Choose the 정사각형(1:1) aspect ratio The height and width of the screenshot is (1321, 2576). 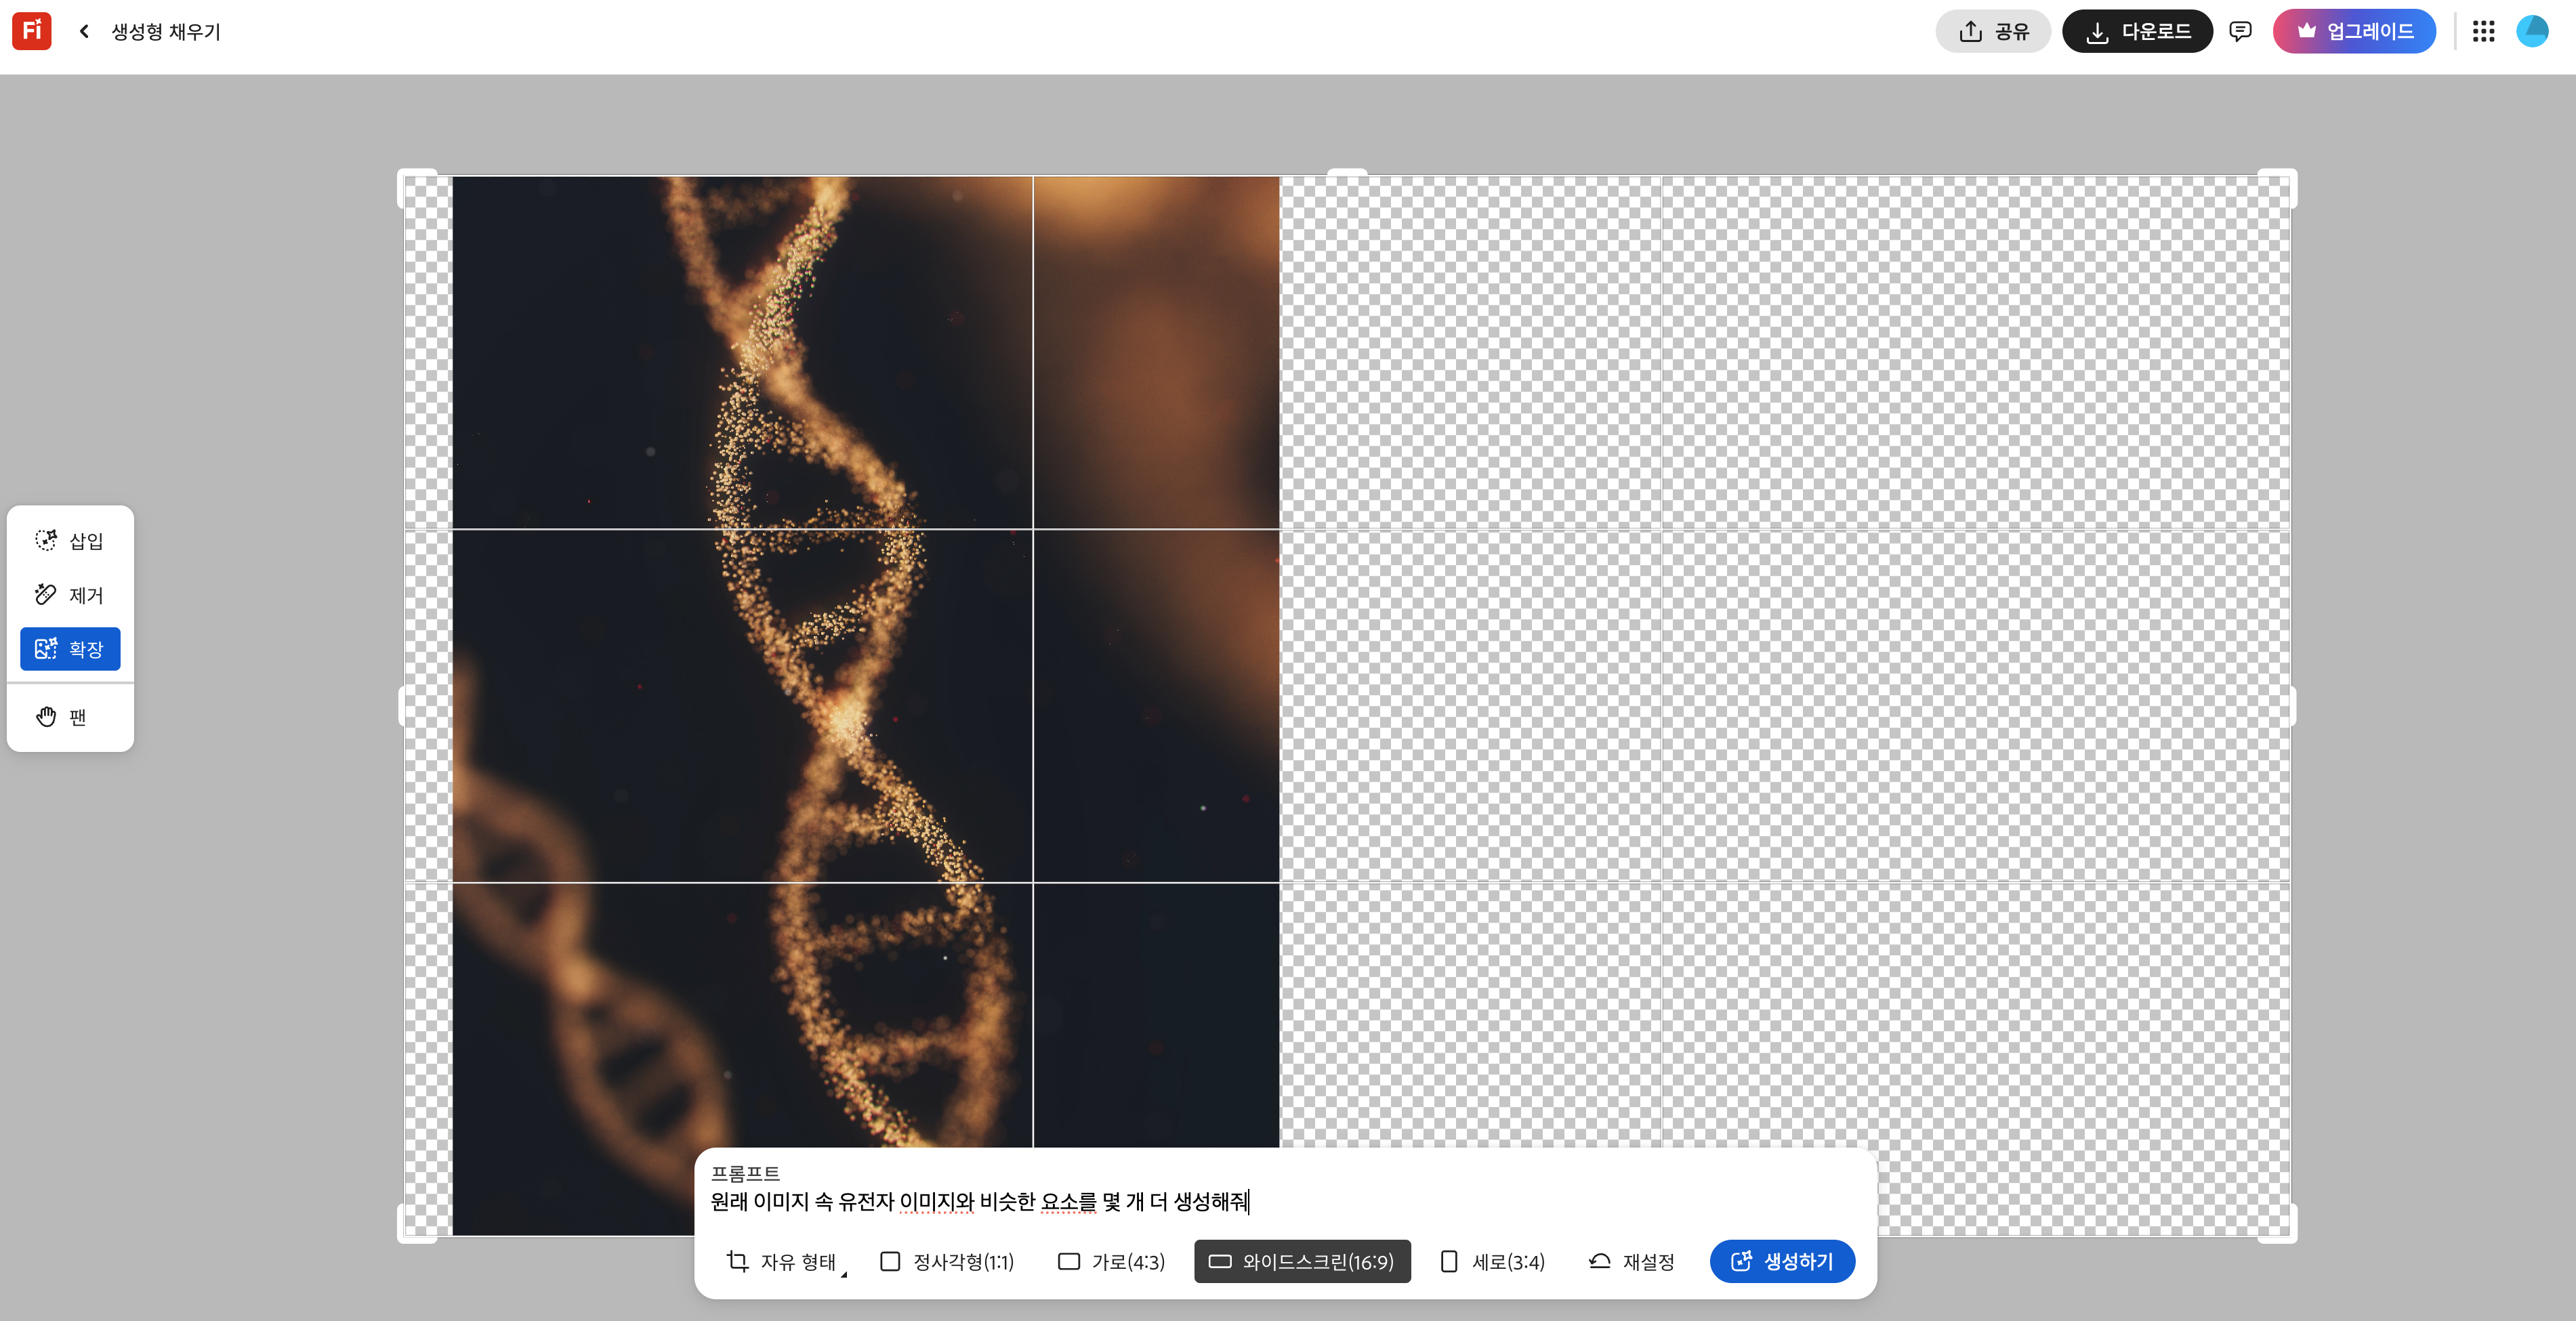coord(946,1262)
